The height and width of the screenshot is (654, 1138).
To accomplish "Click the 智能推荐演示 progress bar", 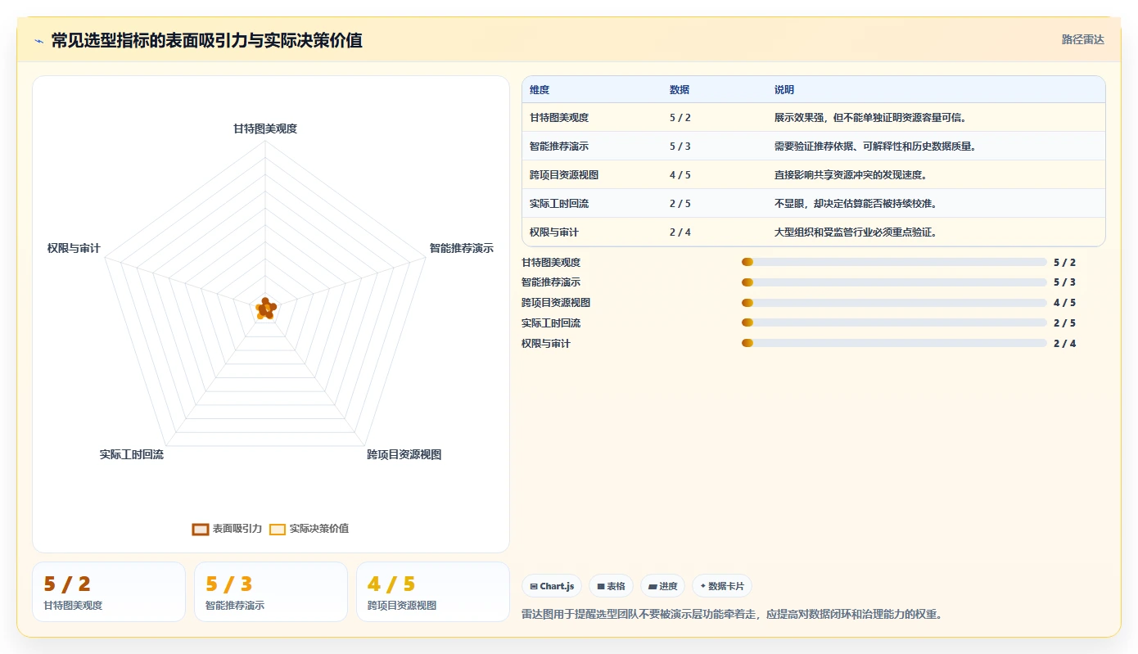I will (x=894, y=282).
